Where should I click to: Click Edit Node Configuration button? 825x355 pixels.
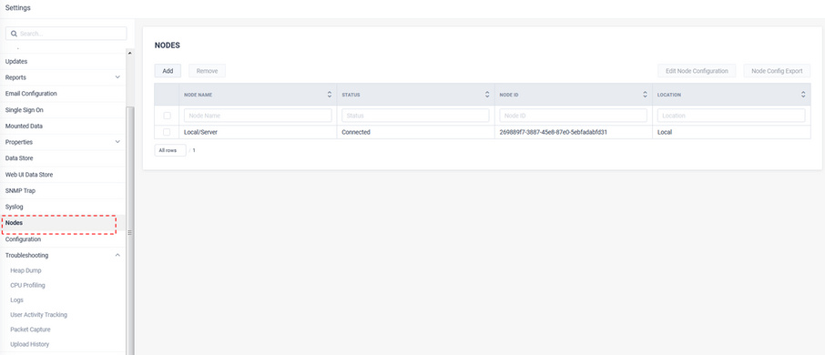698,71
